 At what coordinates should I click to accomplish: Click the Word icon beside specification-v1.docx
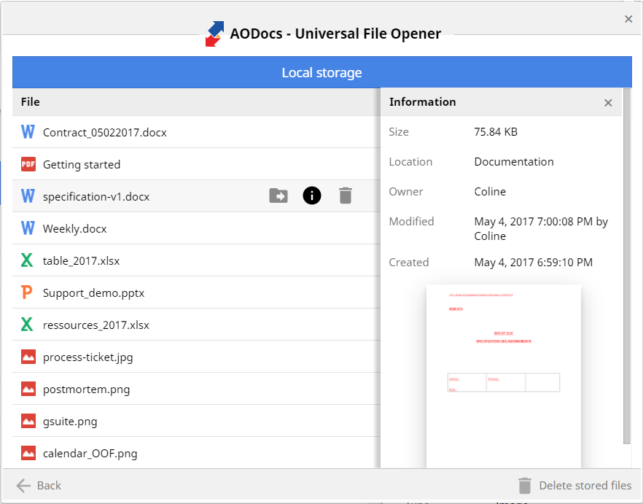click(x=28, y=195)
